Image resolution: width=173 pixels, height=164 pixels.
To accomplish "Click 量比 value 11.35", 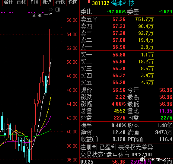I will pos(166,111).
